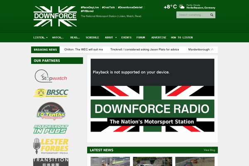Open the Advertise page

tap(159, 37)
